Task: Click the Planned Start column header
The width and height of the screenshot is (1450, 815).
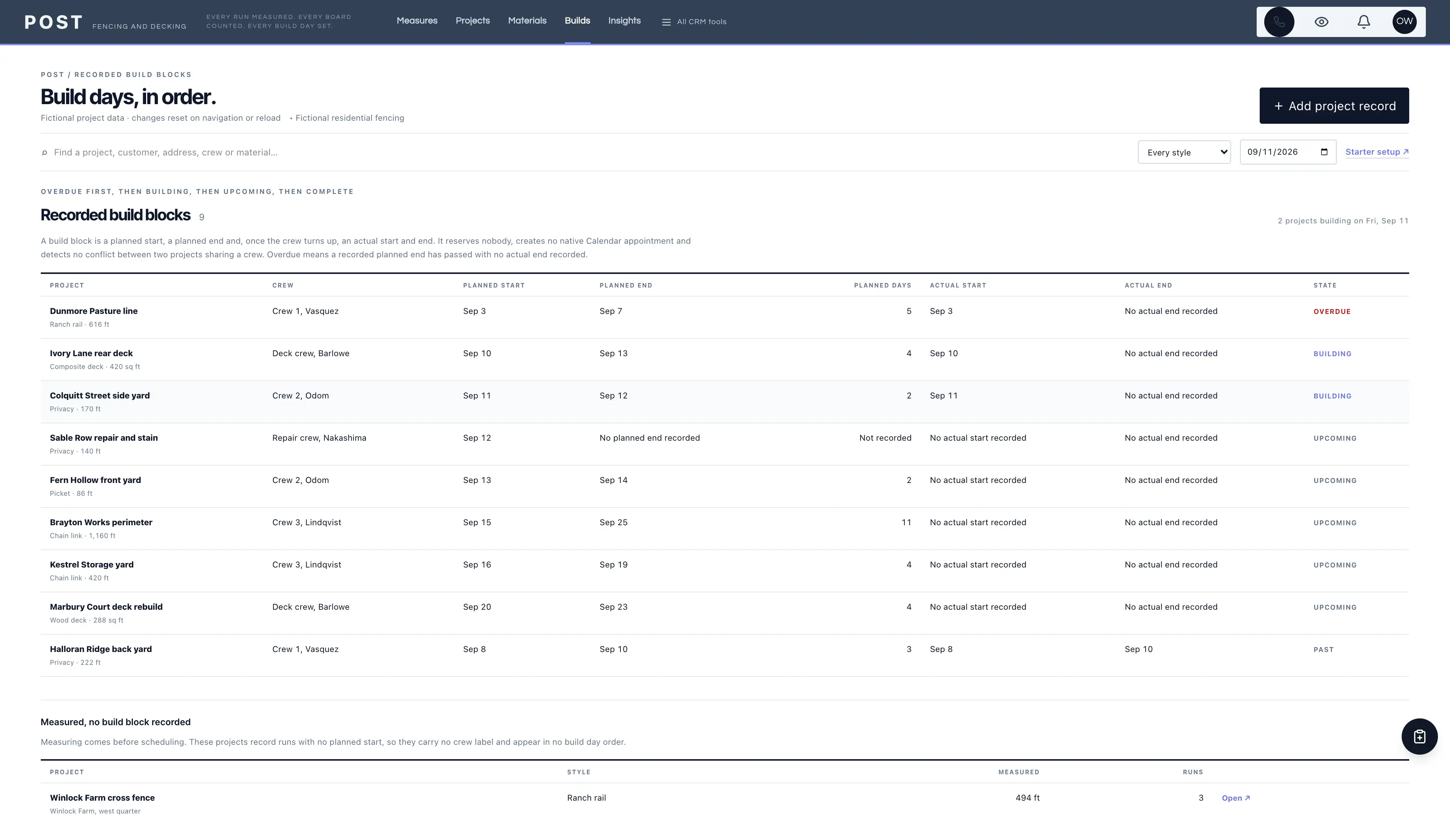Action: click(x=494, y=285)
